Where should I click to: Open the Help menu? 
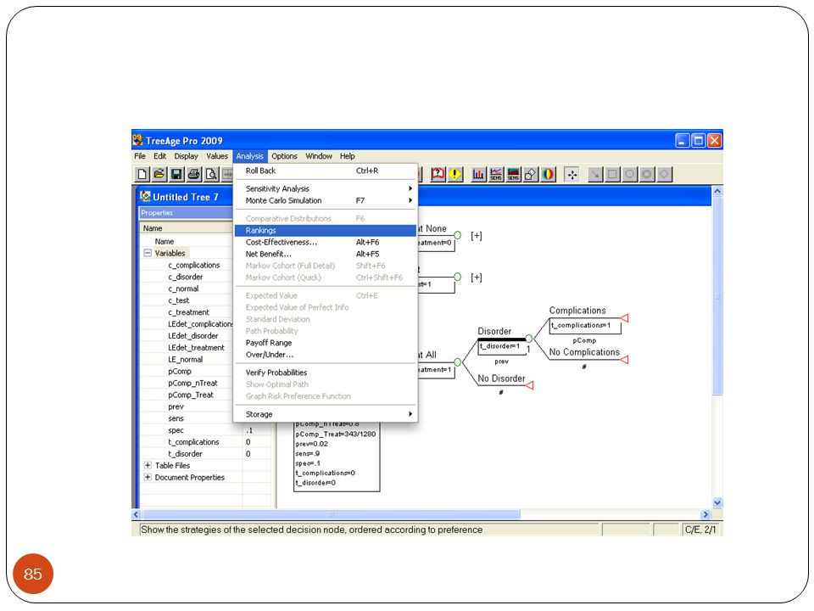tap(348, 156)
